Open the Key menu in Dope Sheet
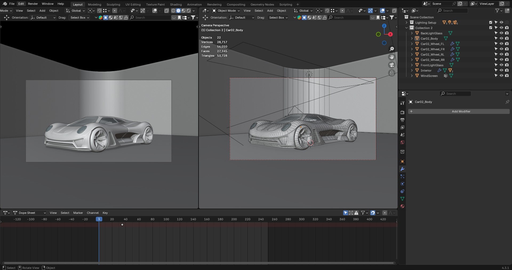This screenshot has width=512, height=270. coord(105,213)
